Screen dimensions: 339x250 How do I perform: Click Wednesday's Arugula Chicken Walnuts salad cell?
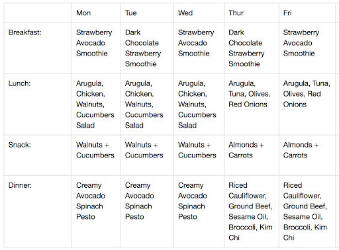click(197, 104)
